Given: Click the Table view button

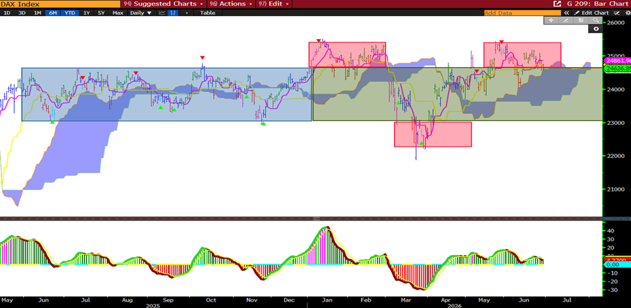Looking at the screenshot, I should [x=208, y=13].
